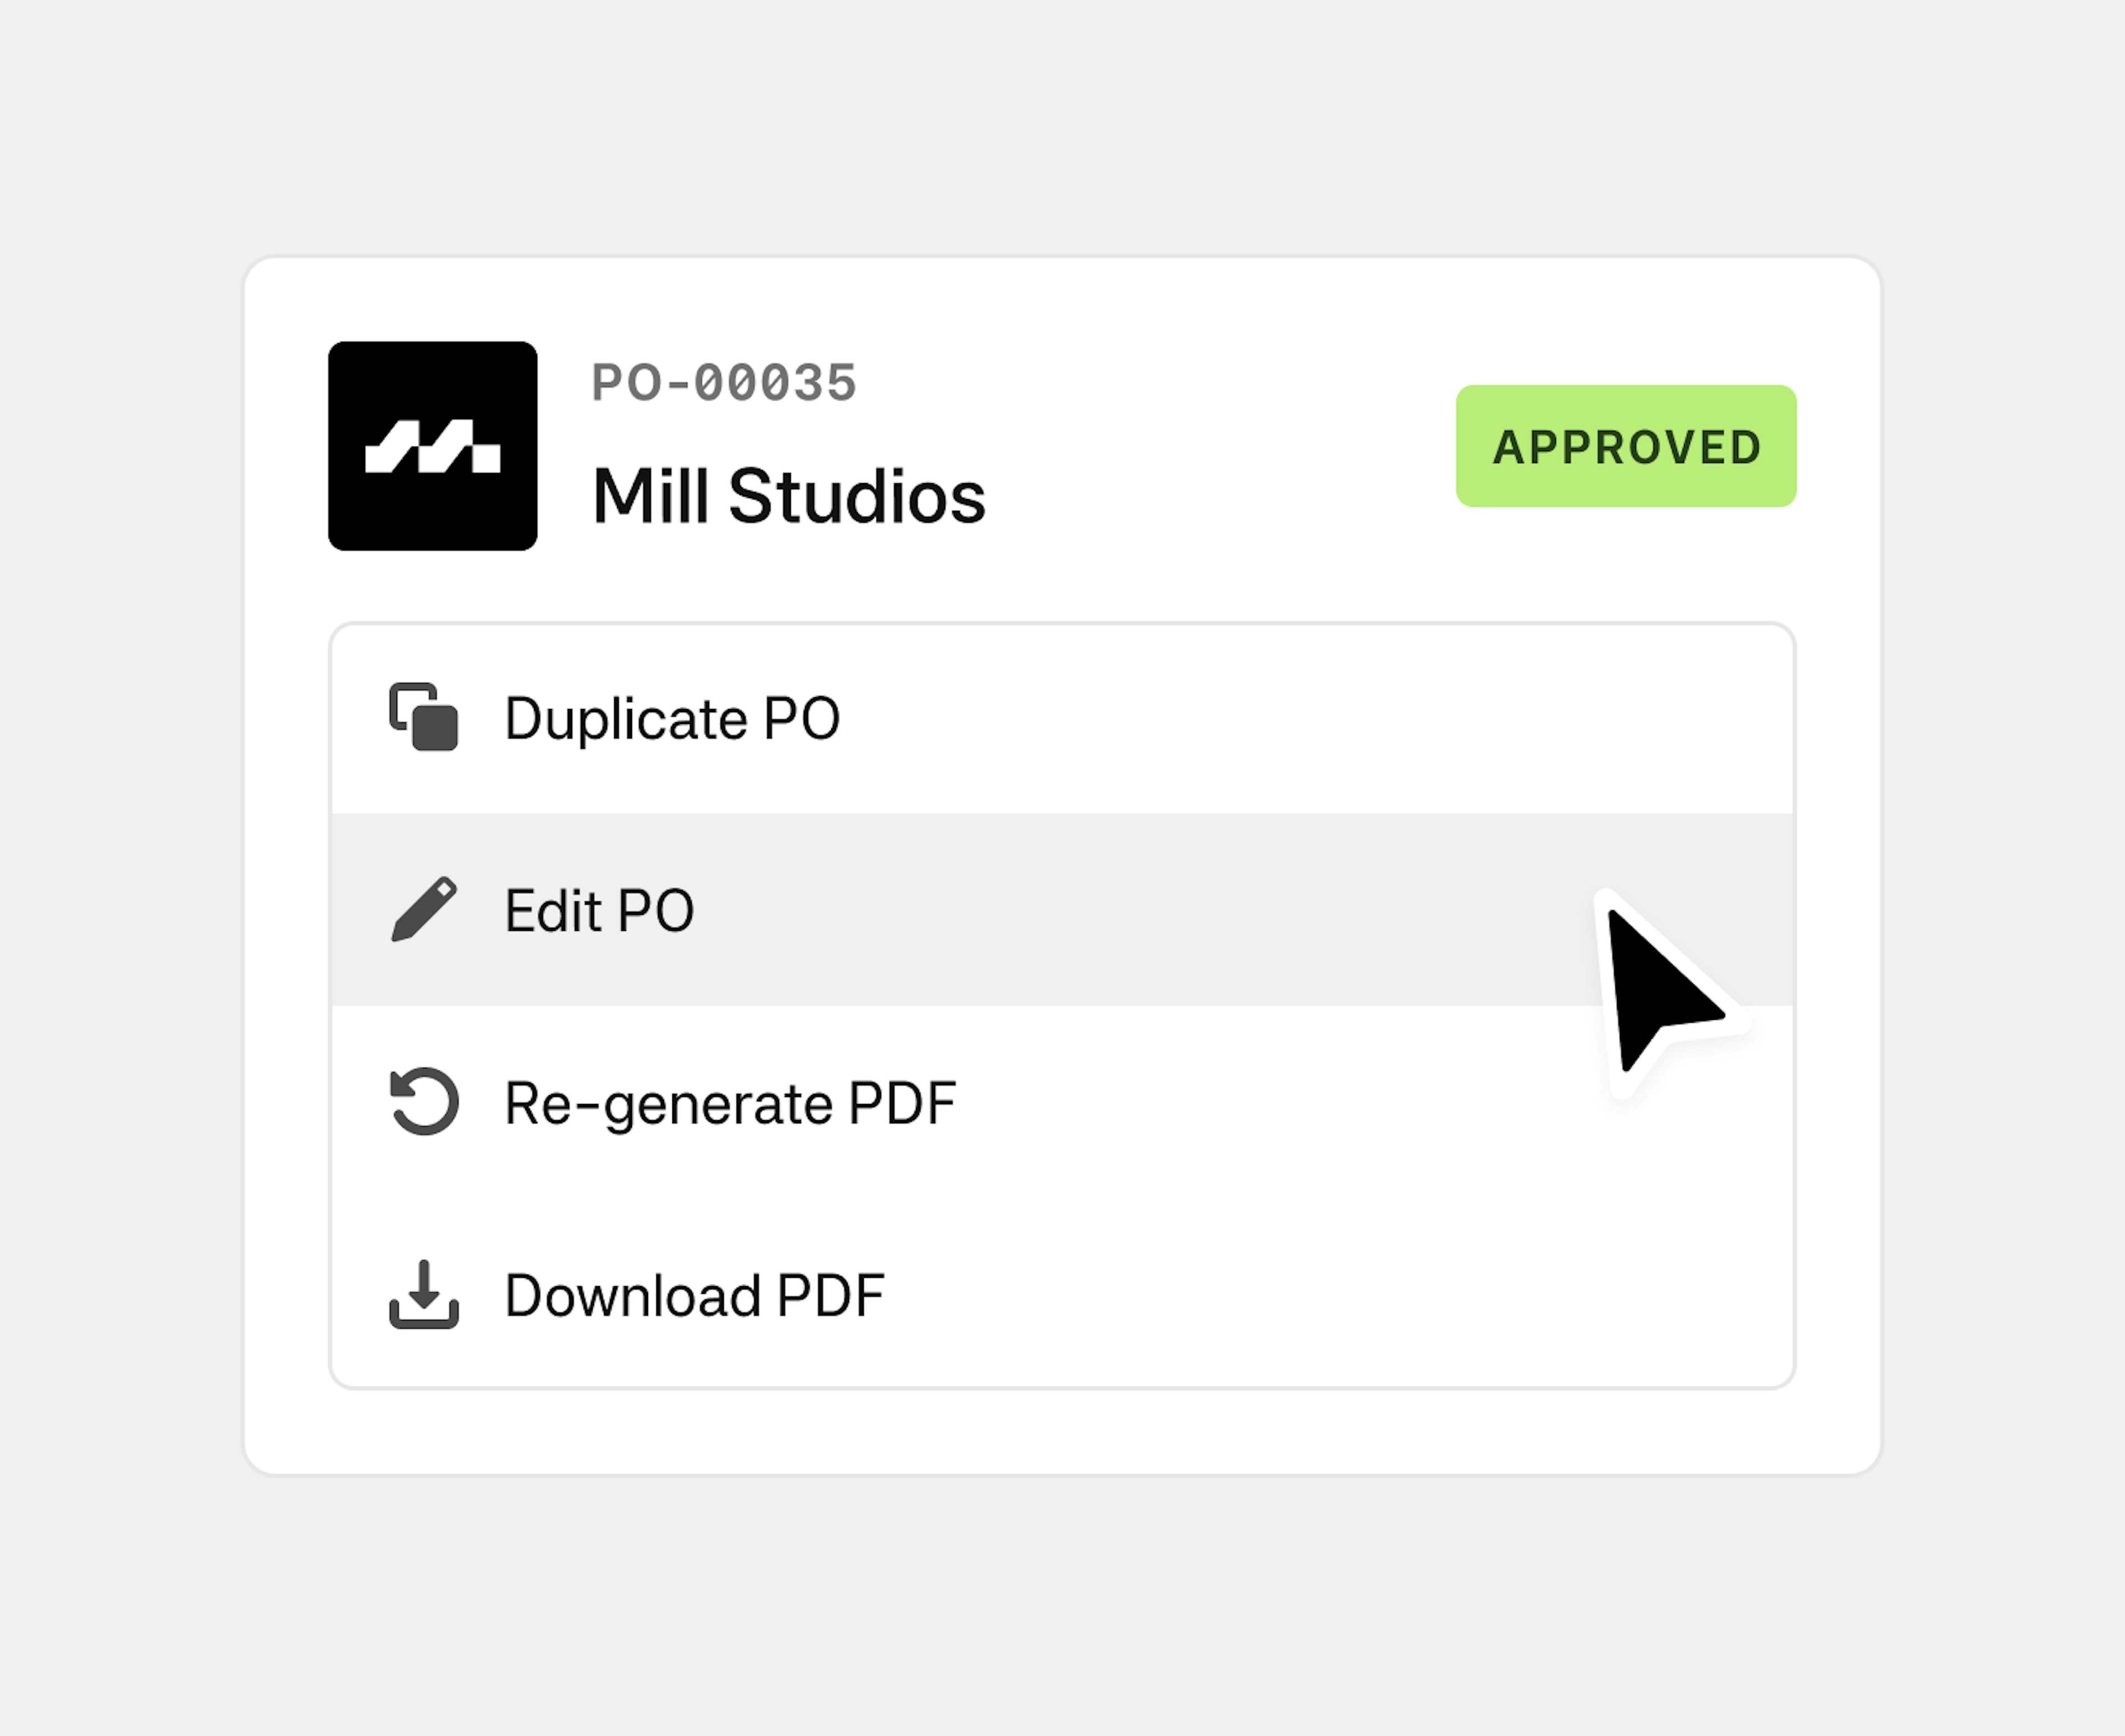Select the Duplicate PO menu label

[672, 718]
